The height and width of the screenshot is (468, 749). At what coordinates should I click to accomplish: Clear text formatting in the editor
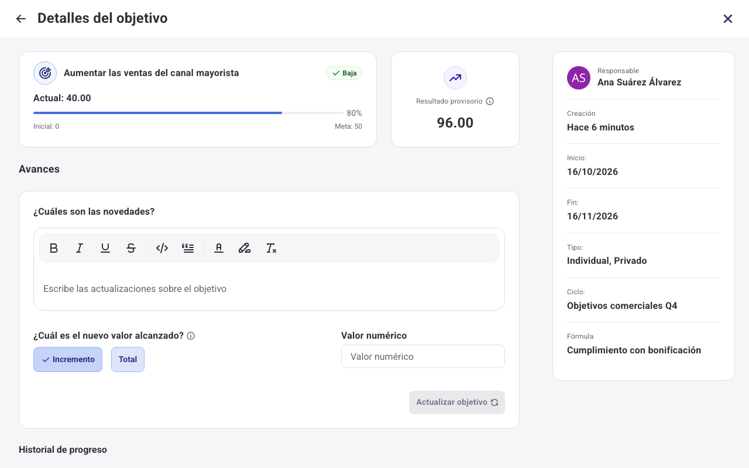pos(271,248)
